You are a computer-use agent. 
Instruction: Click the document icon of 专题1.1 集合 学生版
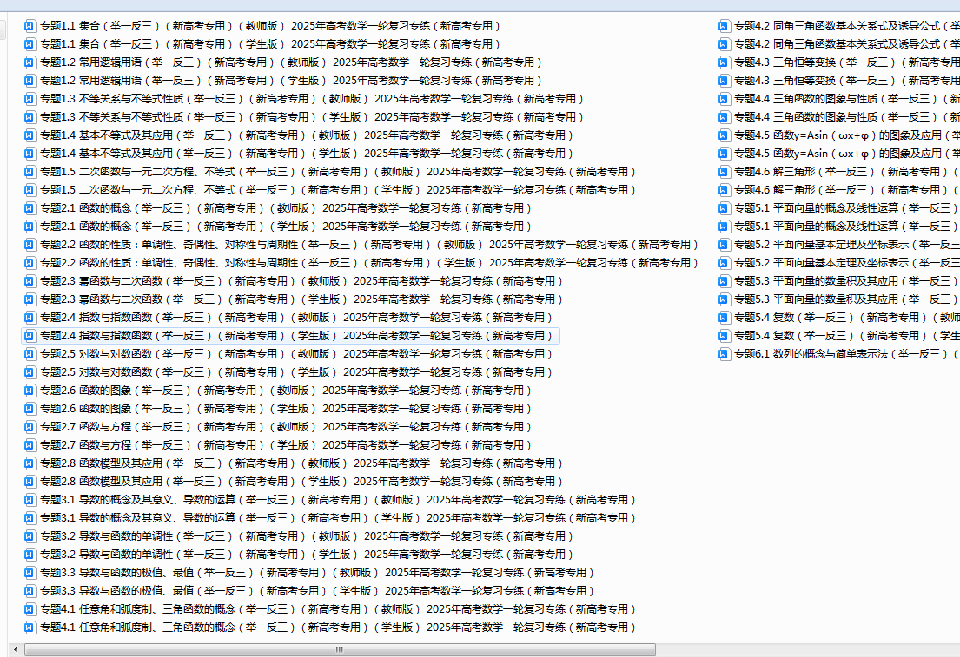30,44
